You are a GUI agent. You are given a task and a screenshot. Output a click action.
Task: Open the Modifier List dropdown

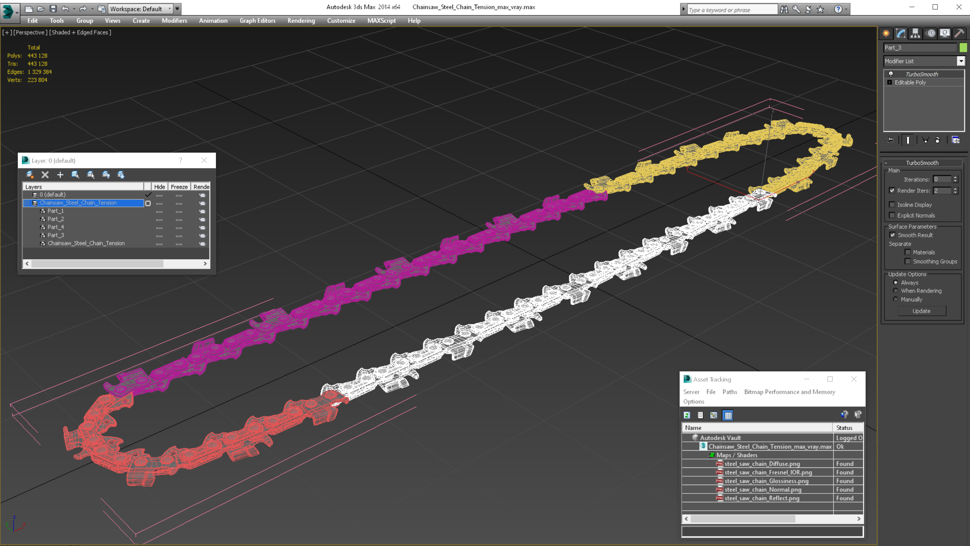pyautogui.click(x=961, y=61)
